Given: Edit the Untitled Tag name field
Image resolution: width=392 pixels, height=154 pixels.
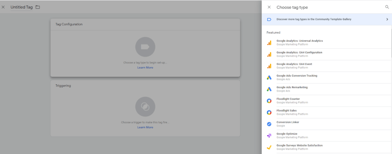Looking at the screenshot, I should (x=21, y=7).
